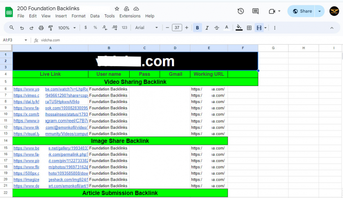Open the View menu

point(46,16)
